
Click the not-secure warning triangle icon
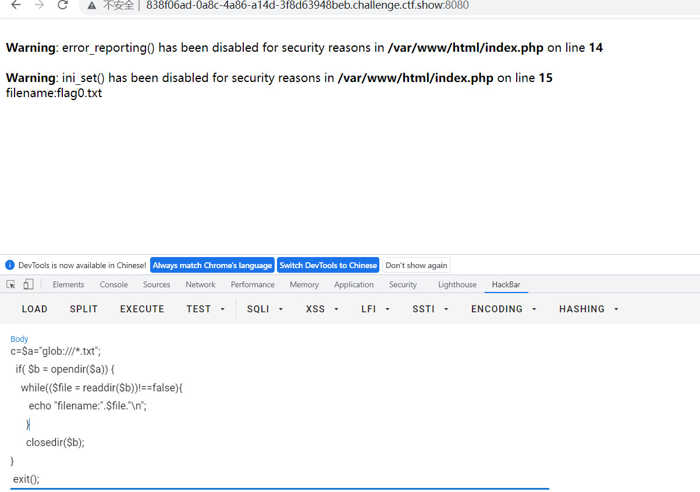point(92,6)
